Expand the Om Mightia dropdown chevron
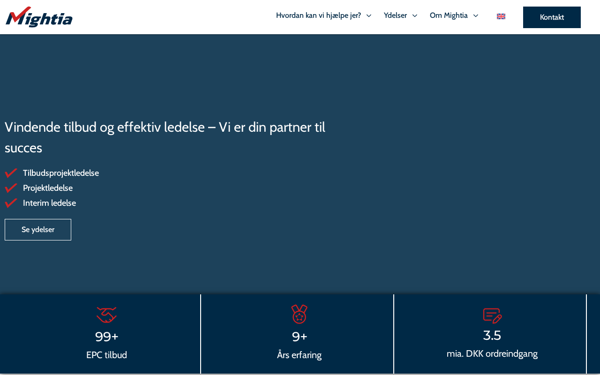Image resolution: width=600 pixels, height=375 pixels. coord(476,15)
